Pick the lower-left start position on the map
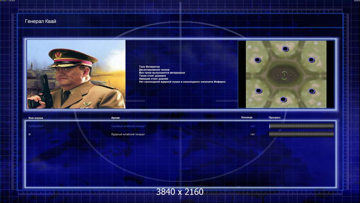 259,91
